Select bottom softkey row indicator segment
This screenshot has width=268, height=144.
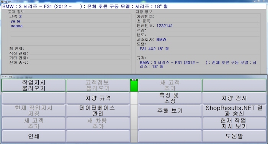(134, 136)
